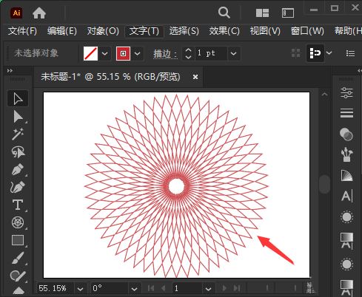362x297 pixels.
Task: Open the stroke weight dropdown
Action: [233, 53]
